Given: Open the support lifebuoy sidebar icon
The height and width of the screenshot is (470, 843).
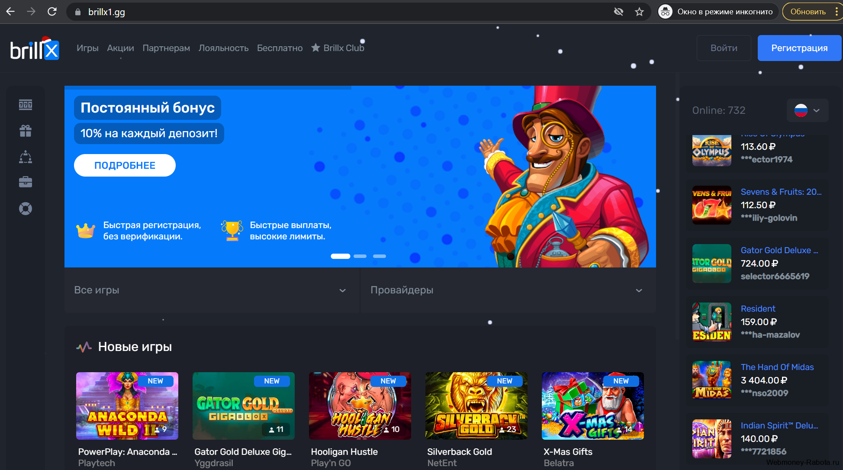Looking at the screenshot, I should [x=26, y=209].
